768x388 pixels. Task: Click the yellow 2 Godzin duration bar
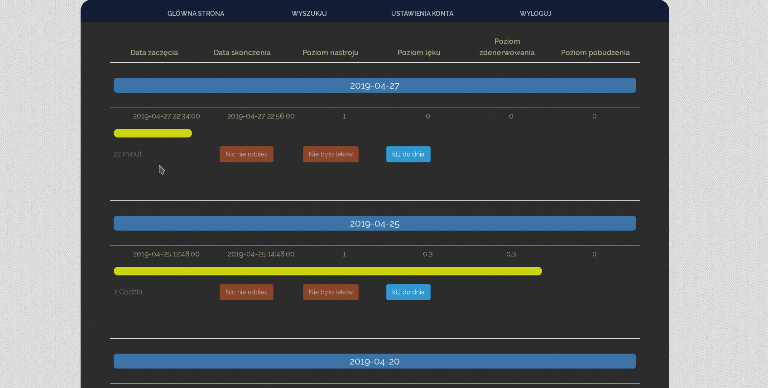coord(327,271)
